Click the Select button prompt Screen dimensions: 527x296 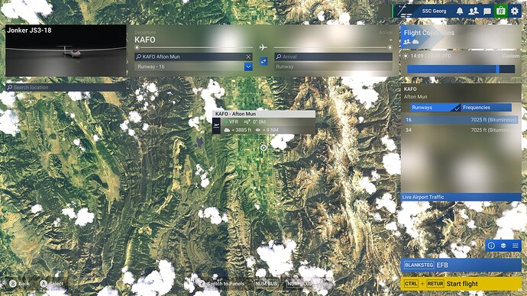point(51,284)
